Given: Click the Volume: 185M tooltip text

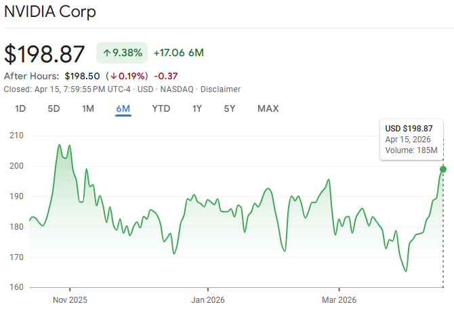Looking at the screenshot, I should [x=411, y=150].
